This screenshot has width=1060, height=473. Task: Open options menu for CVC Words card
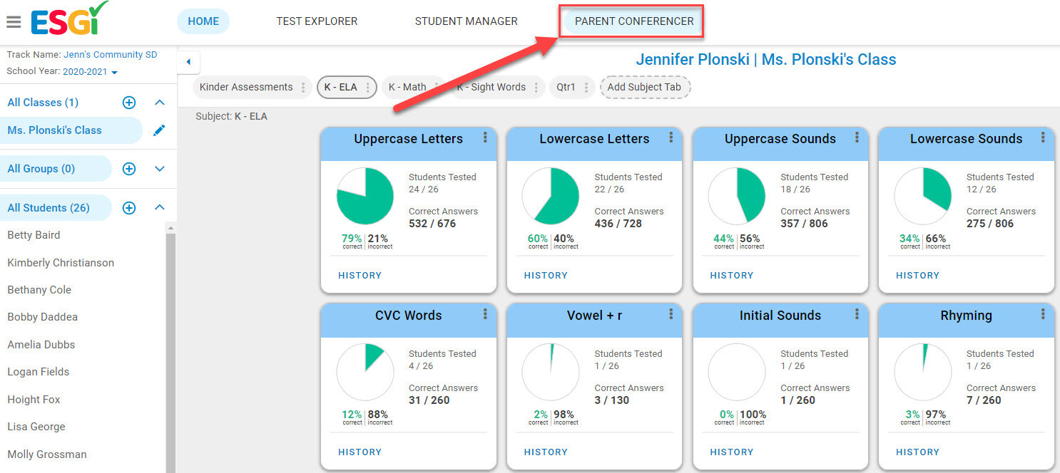tap(485, 314)
